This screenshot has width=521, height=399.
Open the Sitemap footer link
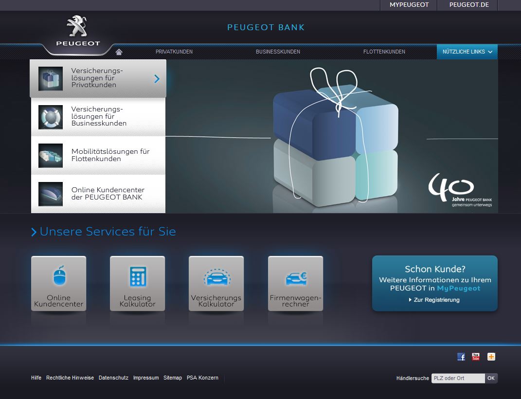(x=172, y=378)
